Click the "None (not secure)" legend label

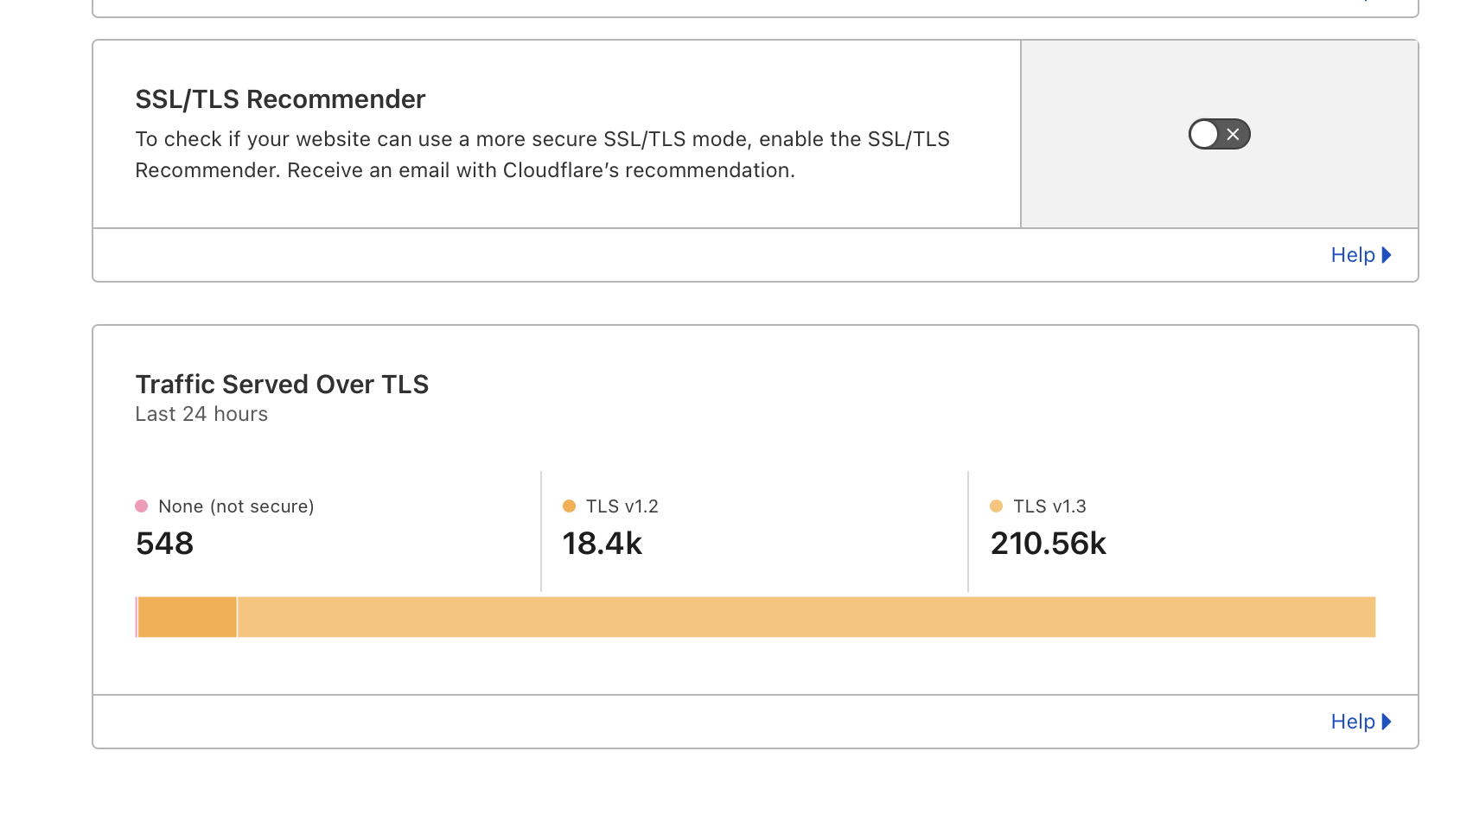point(236,506)
